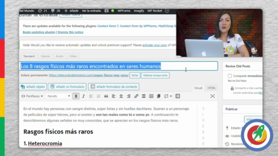Open WP Rocket admin bar menu

(155, 10)
